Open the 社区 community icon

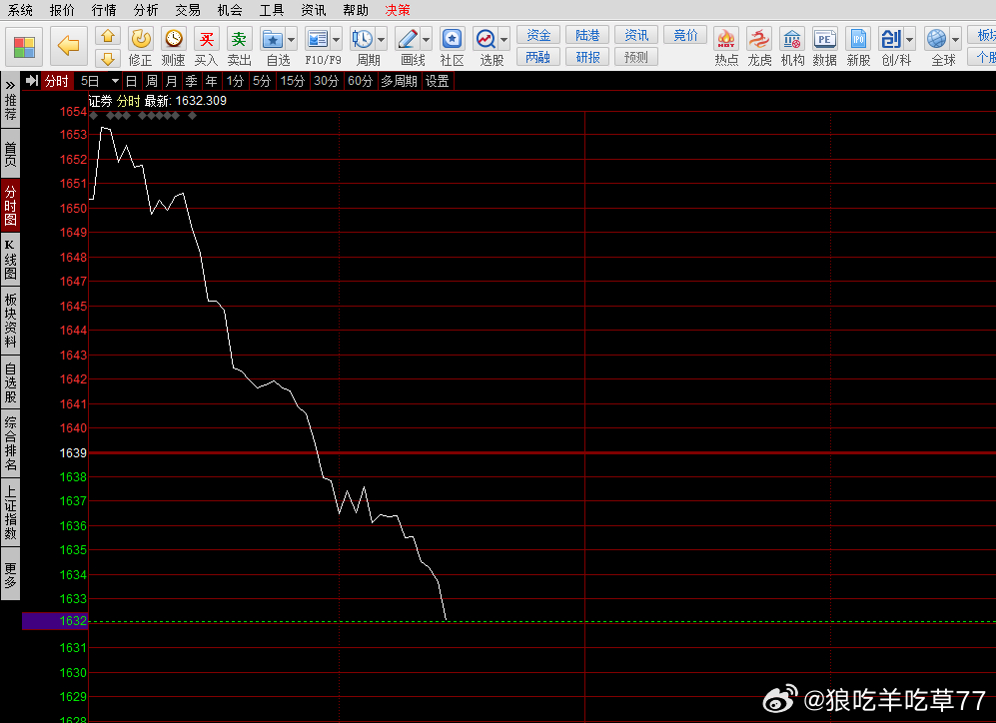tap(452, 39)
